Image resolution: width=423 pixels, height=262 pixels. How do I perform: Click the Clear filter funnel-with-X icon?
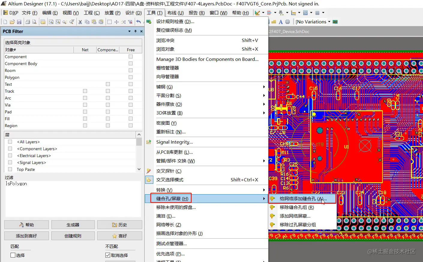coord(130,22)
